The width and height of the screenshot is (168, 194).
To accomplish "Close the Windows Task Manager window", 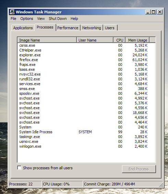I will pos(160,12).
